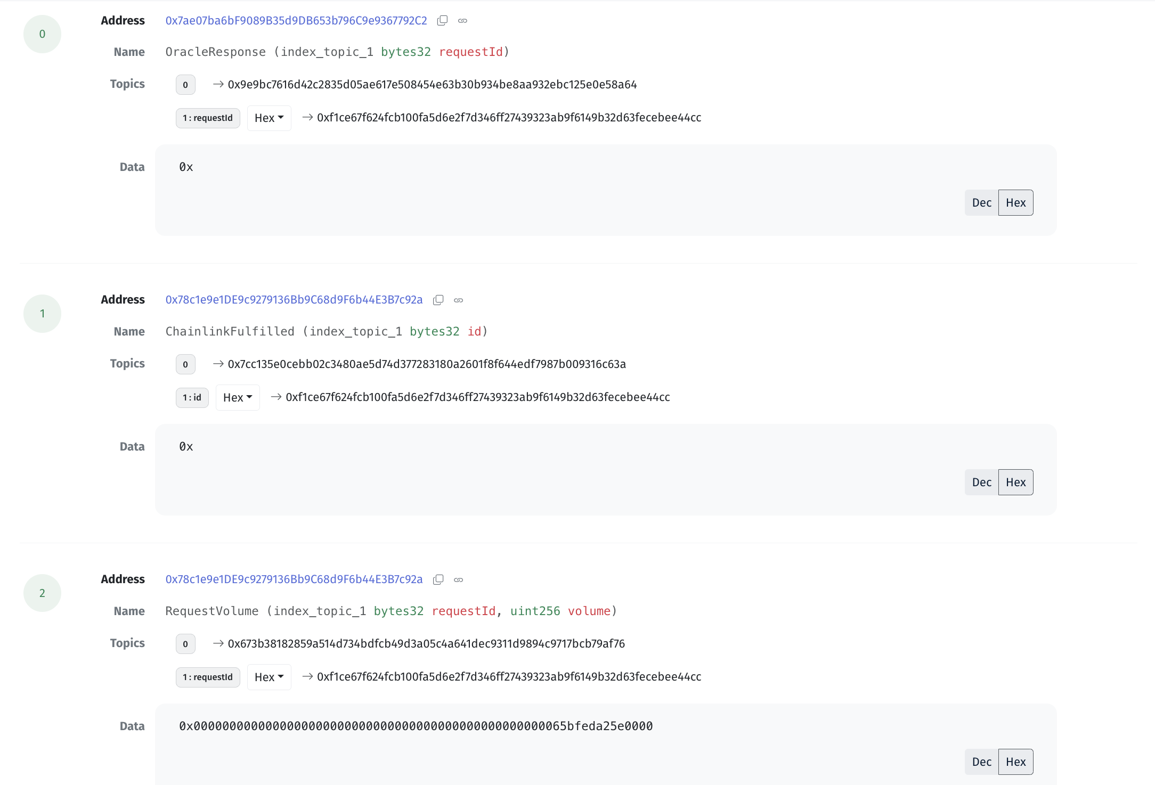
Task: Open Hex dropdown for RequestVolume requestId
Action: point(269,677)
